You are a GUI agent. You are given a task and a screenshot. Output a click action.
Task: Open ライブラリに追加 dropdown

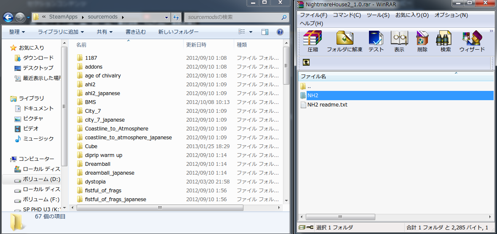point(61,32)
